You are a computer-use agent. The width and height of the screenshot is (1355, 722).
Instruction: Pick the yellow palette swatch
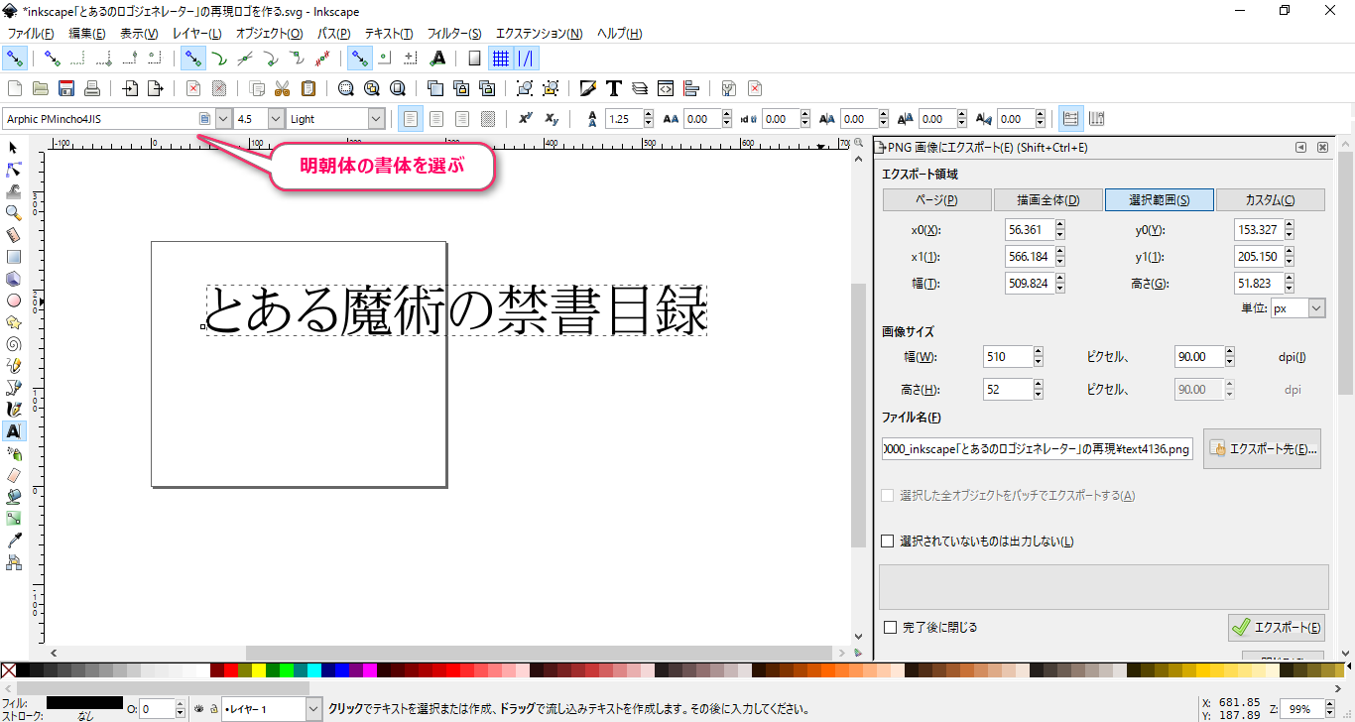pyautogui.click(x=259, y=670)
